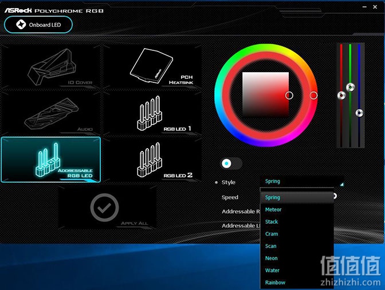The width and height of the screenshot is (385, 290).
Task: Select the RGB LED 1 header
Action: point(152,113)
